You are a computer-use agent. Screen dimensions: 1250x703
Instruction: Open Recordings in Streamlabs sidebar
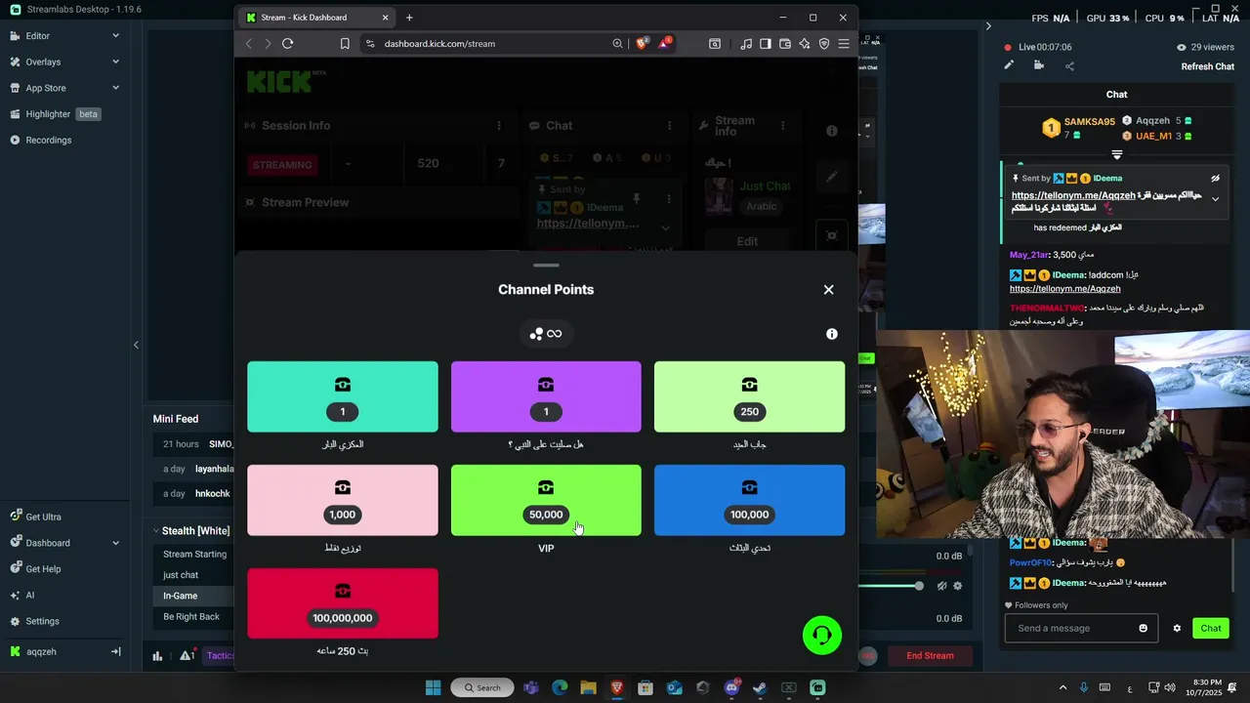pos(64,140)
